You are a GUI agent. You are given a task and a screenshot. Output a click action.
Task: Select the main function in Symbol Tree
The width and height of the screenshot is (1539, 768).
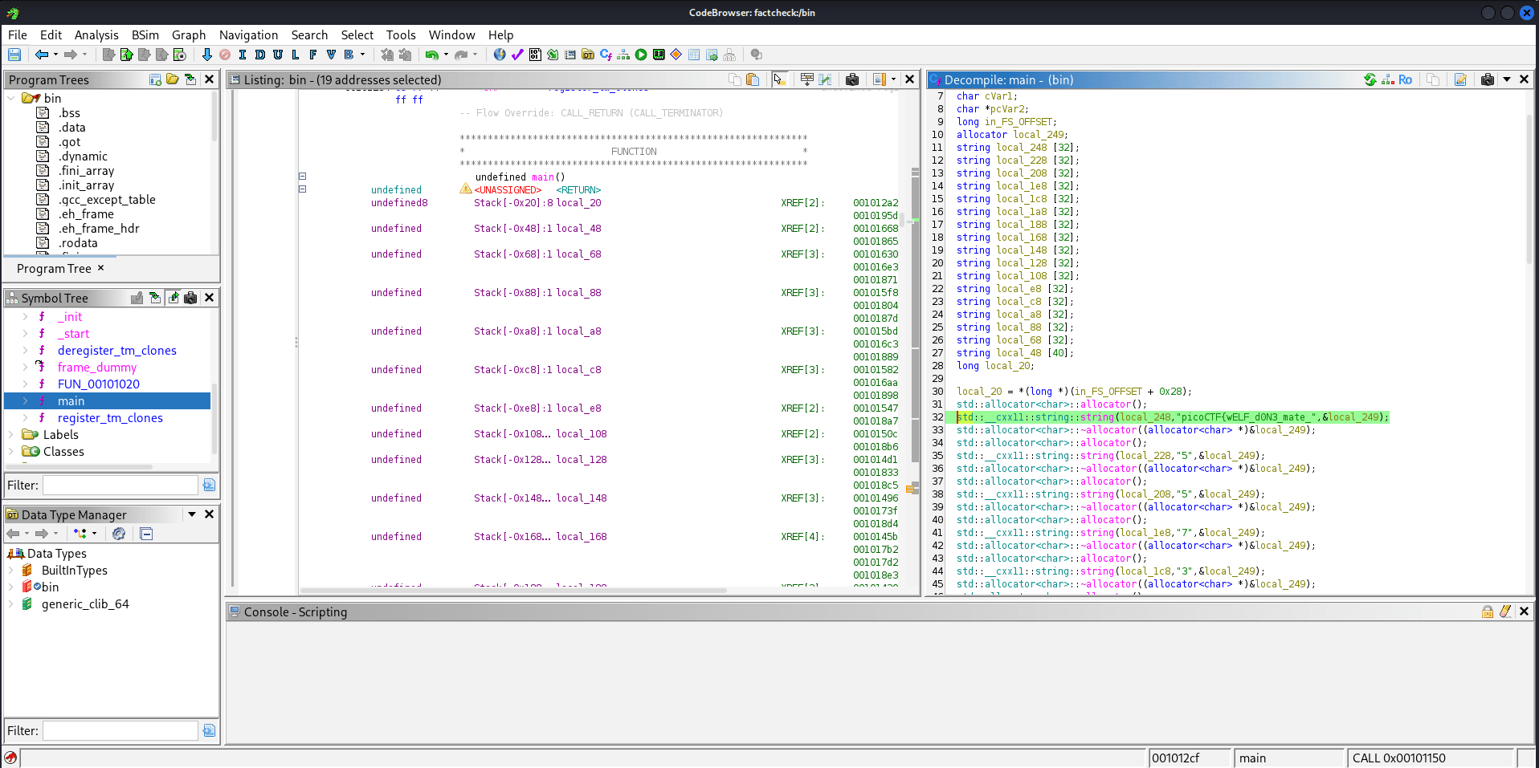point(71,401)
